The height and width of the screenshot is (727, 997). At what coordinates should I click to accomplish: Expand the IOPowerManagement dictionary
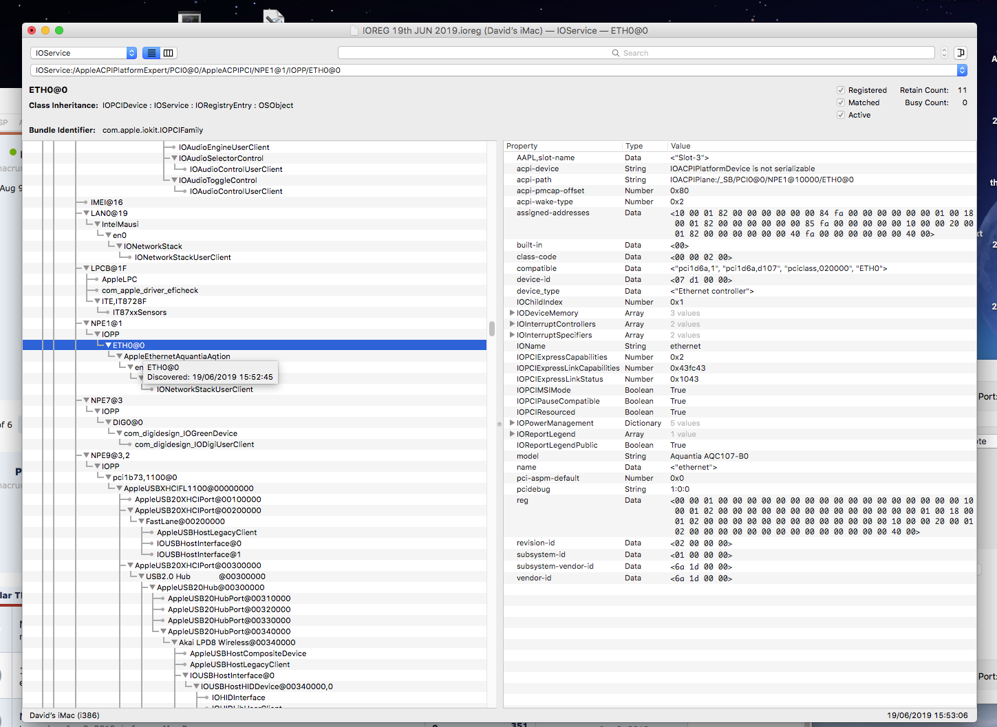coord(512,423)
